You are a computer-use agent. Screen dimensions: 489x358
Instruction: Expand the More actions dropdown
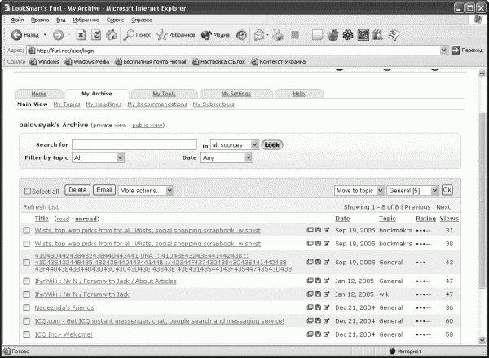click(x=146, y=191)
